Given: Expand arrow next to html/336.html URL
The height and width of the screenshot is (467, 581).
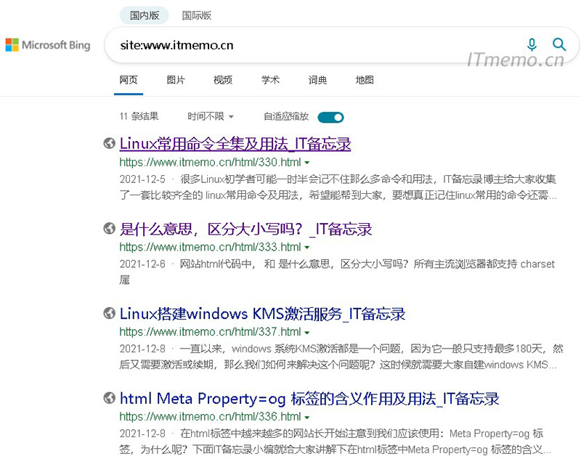Looking at the screenshot, I should coord(306,418).
